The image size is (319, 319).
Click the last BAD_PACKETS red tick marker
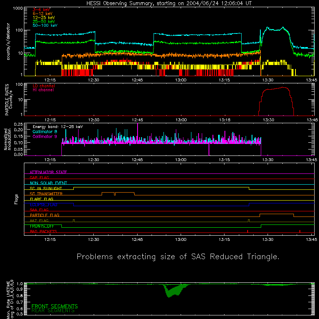pos(300,231)
